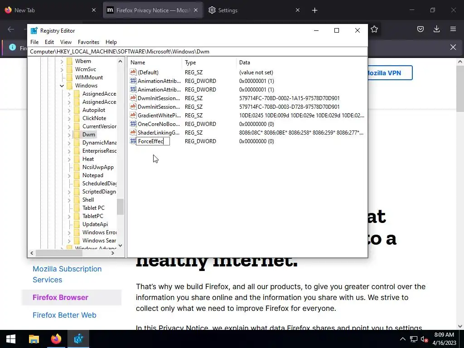464x348 pixels.
Task: Click the Registry Editor title bar icon
Action: [34, 30]
